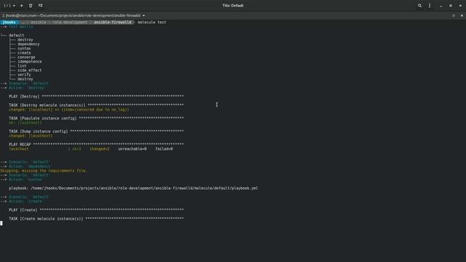Click 'TASK [Dump instance config]' line
This screenshot has height=262, width=466.
tap(96, 131)
